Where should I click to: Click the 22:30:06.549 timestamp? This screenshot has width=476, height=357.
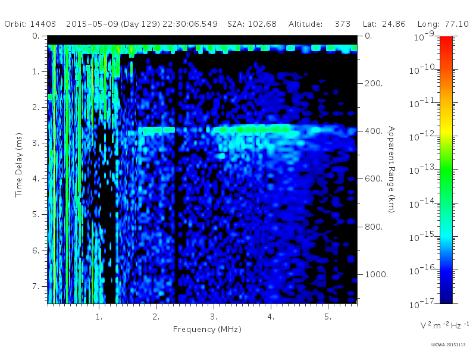(x=190, y=24)
